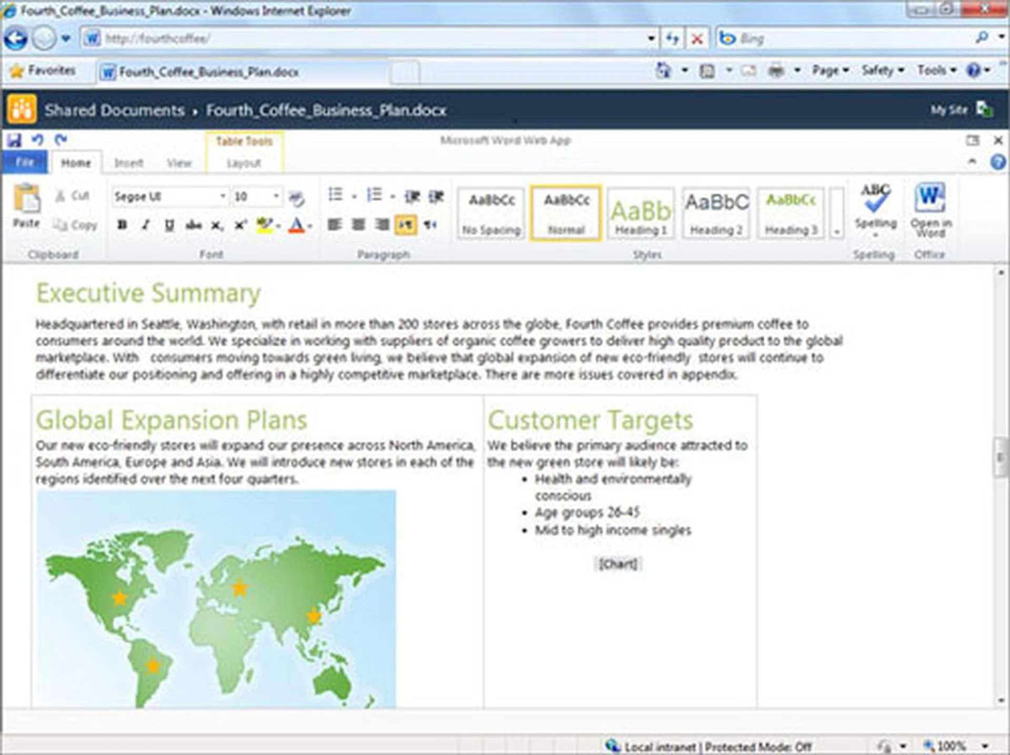This screenshot has width=1010, height=755.
Task: Expand the Segoe UI font name dropdown
Action: click(x=223, y=197)
